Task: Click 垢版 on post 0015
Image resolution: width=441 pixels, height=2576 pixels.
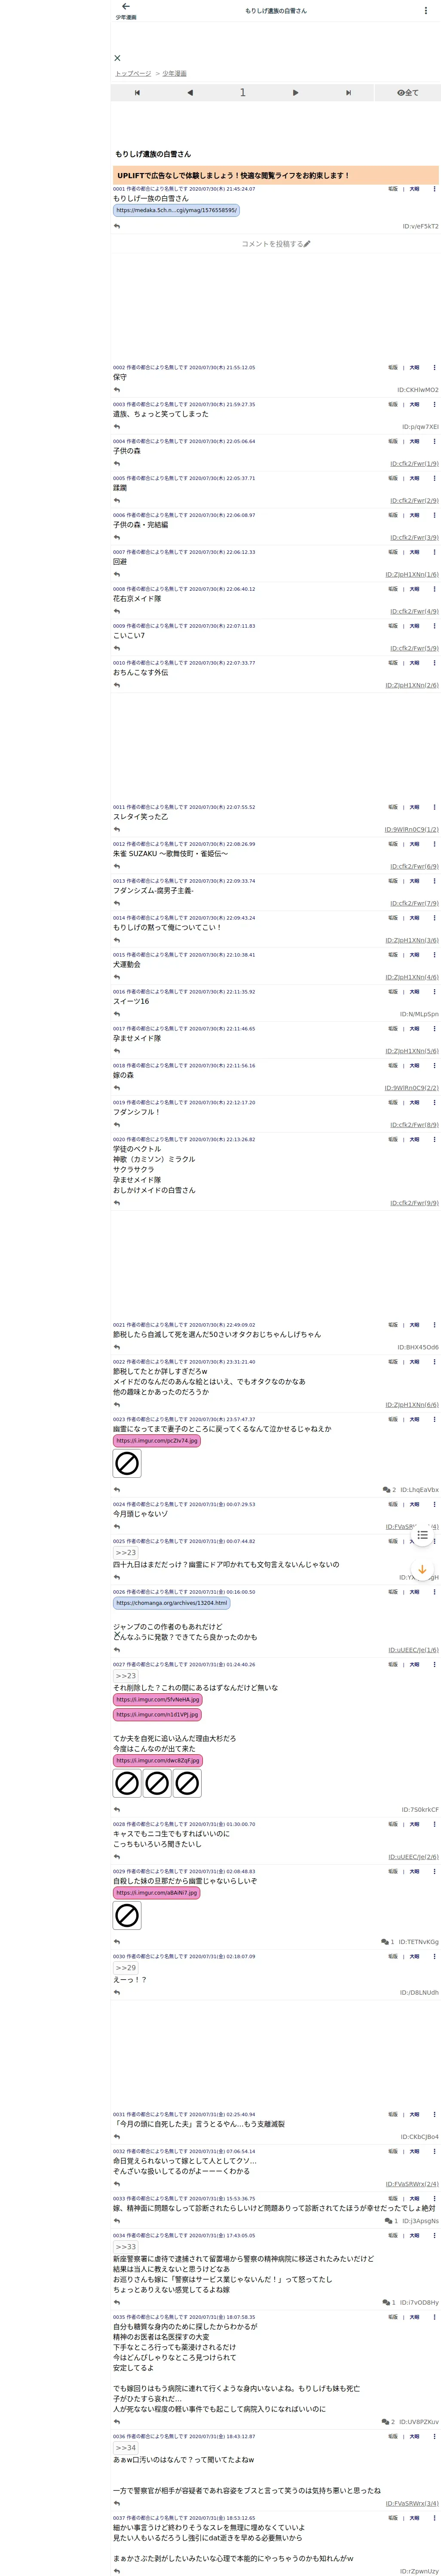Action: [393, 955]
